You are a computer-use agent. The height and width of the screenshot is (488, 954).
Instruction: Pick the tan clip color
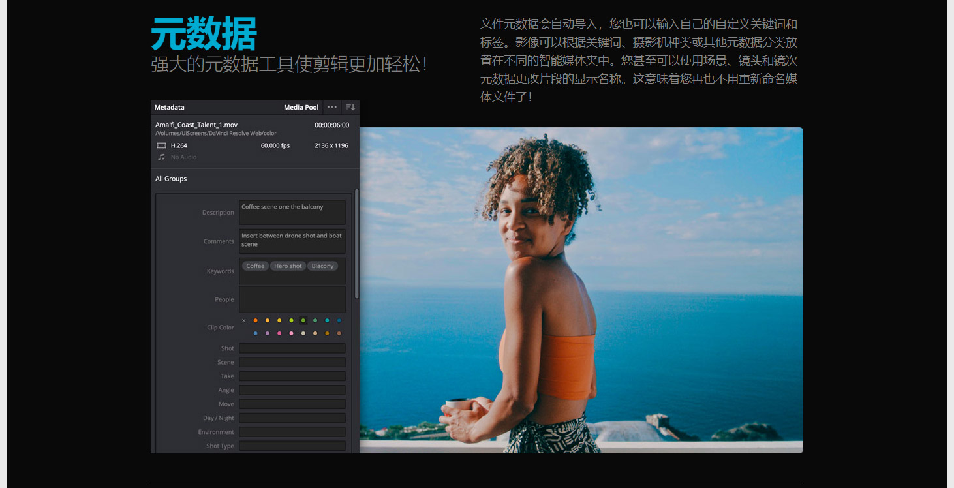315,333
